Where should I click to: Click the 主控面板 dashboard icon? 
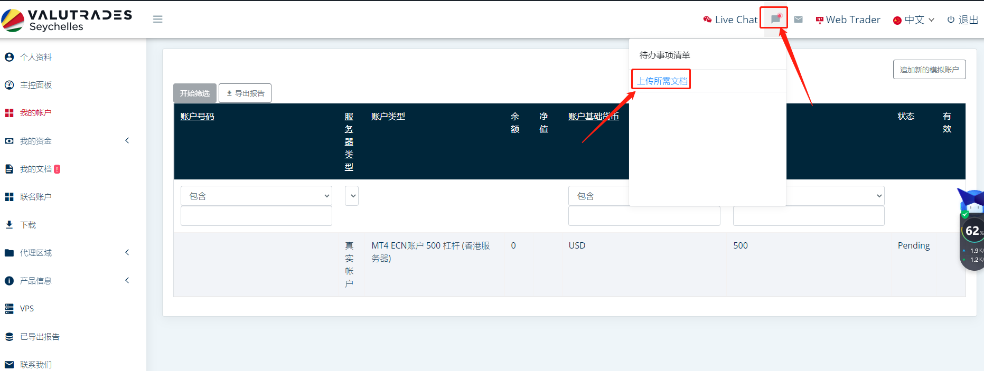pyautogui.click(x=9, y=85)
